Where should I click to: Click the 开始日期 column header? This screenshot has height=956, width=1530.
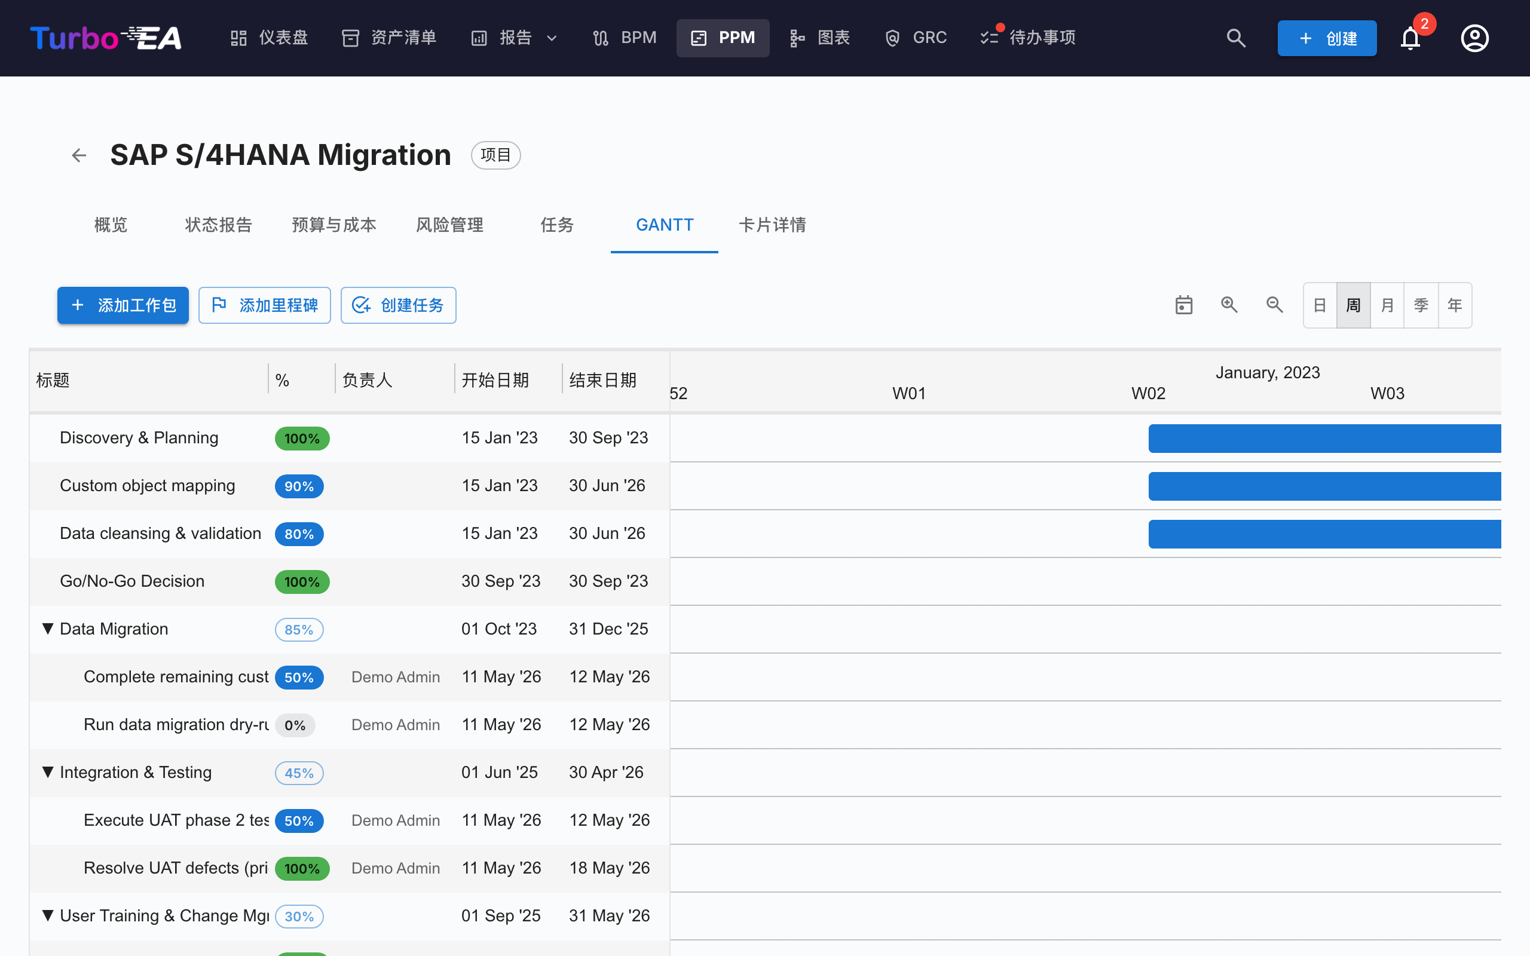(495, 380)
